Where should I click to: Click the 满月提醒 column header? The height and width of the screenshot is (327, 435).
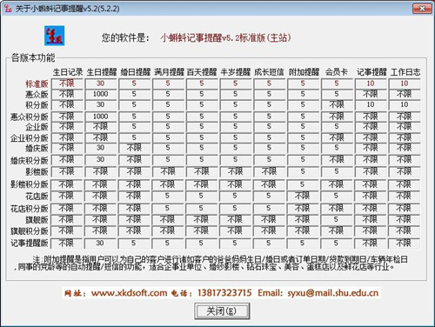[169, 72]
